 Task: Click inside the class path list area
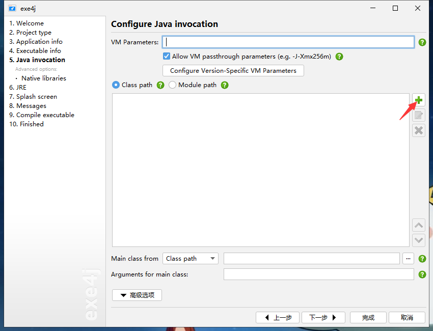[x=261, y=170]
